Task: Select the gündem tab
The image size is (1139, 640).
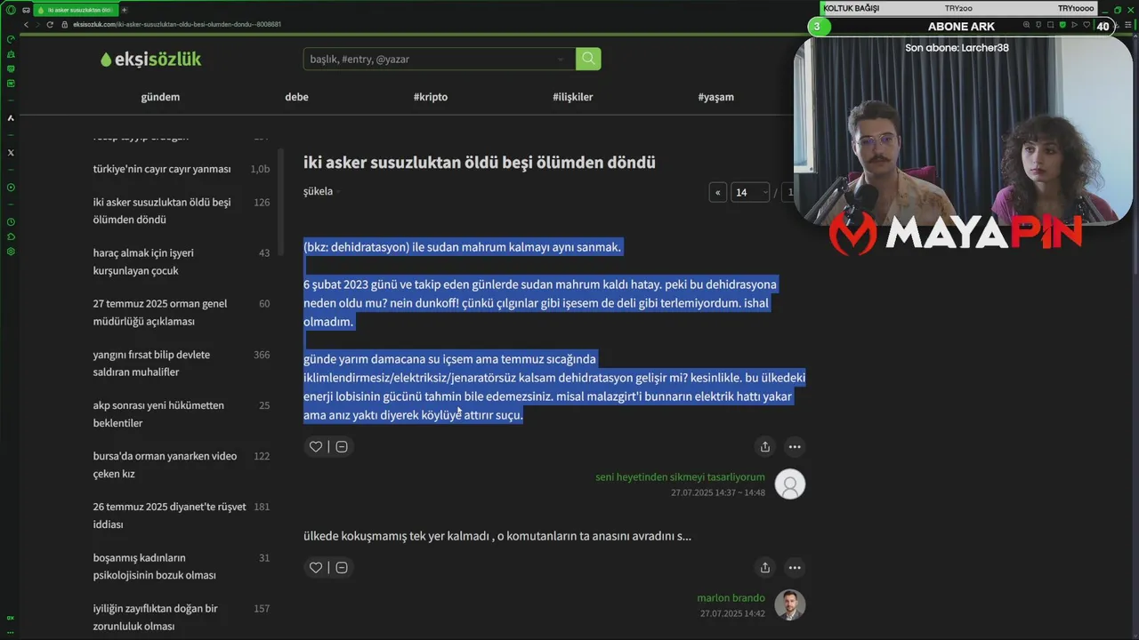Action: pyautogui.click(x=160, y=97)
